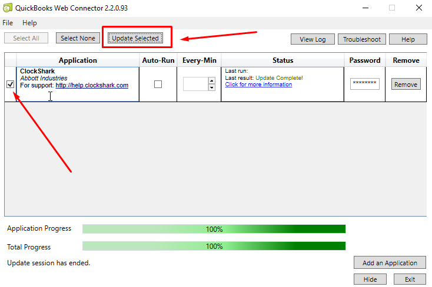The height and width of the screenshot is (287, 432).
Task: Open the View Log window
Action: [x=313, y=39]
